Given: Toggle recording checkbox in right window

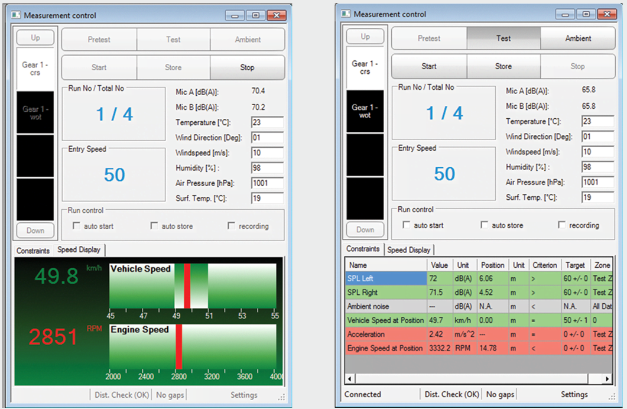Looking at the screenshot, I should tap(562, 225).
